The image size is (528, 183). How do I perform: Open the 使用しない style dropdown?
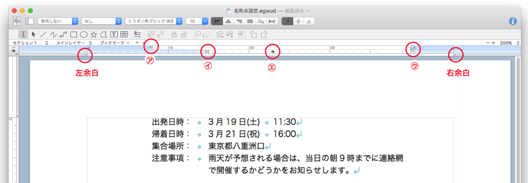click(58, 21)
